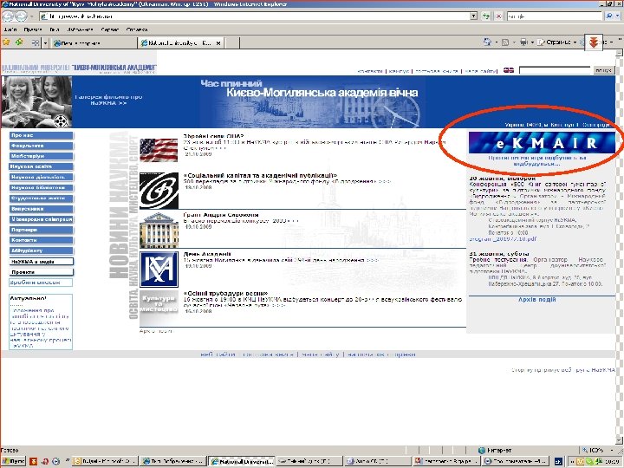Click the Add to Favorites icon
Image resolution: width=624 pixels, height=468 pixels.
pos(19,42)
